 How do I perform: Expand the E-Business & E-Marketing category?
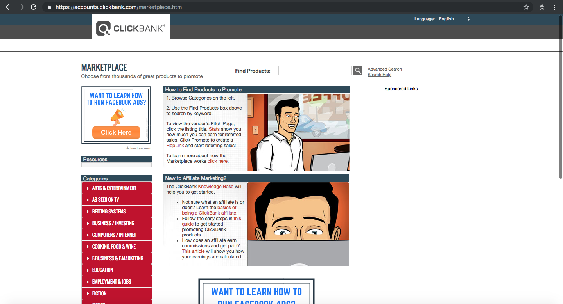click(x=117, y=258)
